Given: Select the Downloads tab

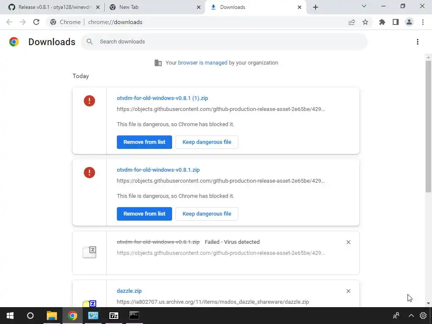Looking at the screenshot, I should [x=256, y=7].
